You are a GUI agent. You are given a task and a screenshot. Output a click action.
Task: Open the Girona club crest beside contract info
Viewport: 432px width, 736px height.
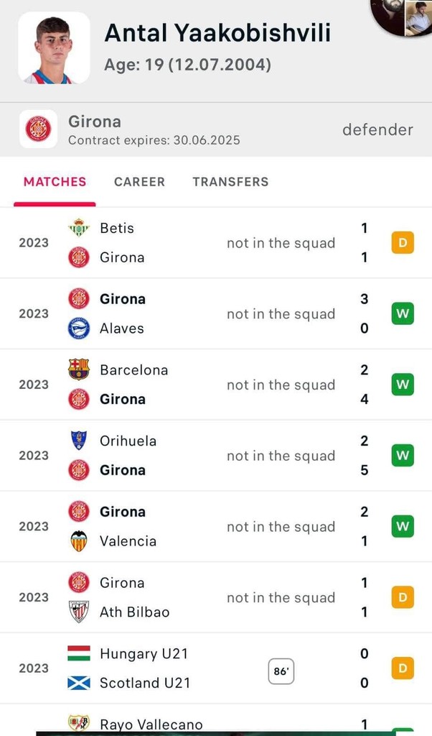pos(39,129)
